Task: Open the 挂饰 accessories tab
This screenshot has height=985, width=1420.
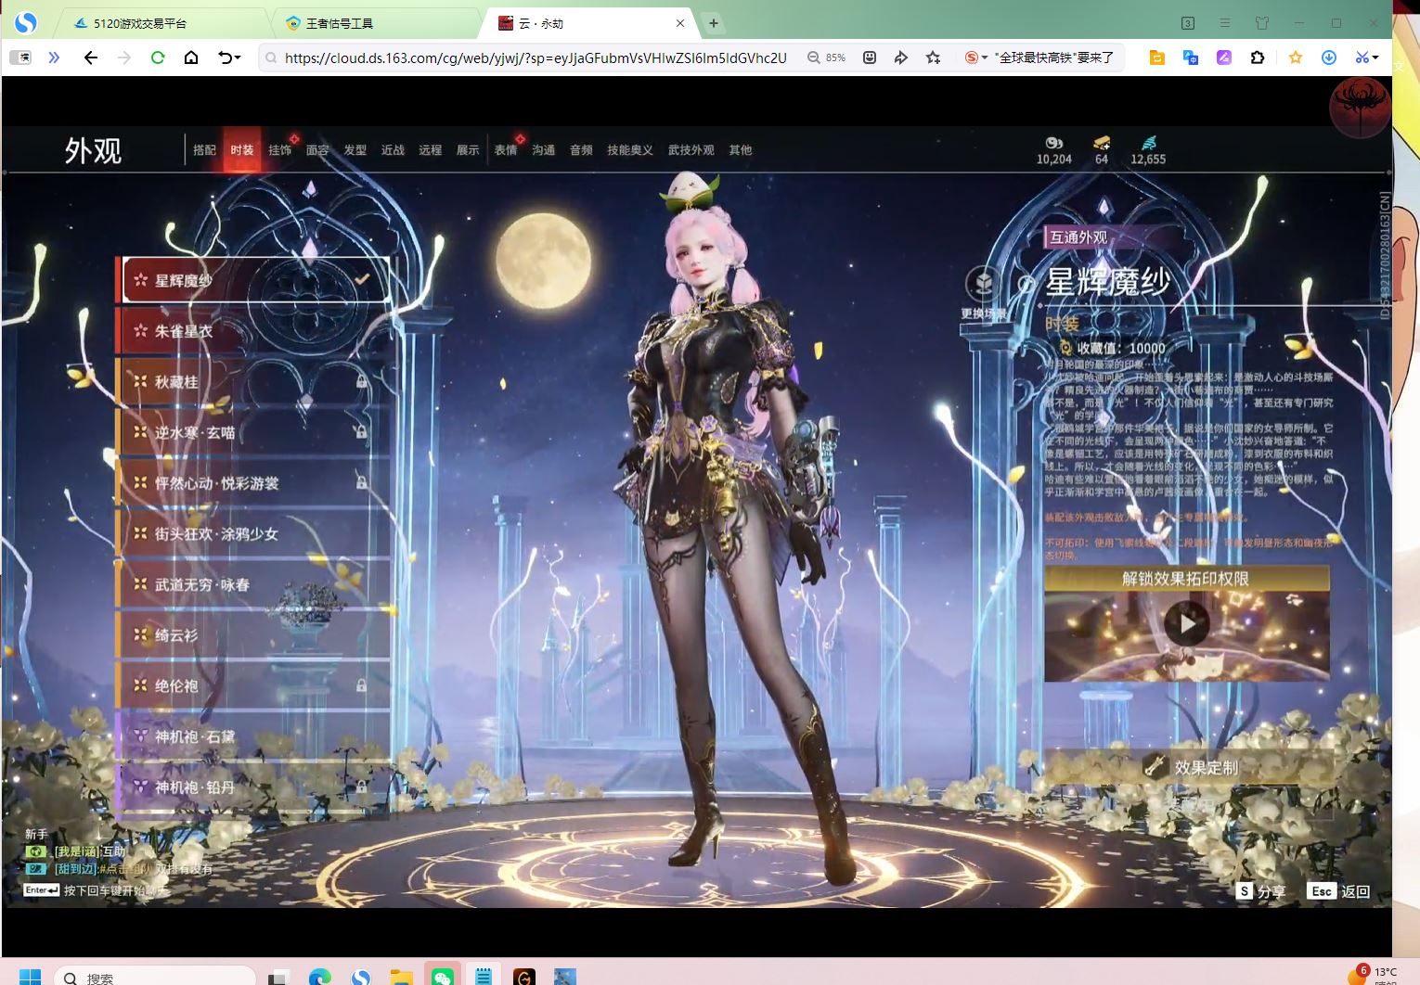Action: 279,150
